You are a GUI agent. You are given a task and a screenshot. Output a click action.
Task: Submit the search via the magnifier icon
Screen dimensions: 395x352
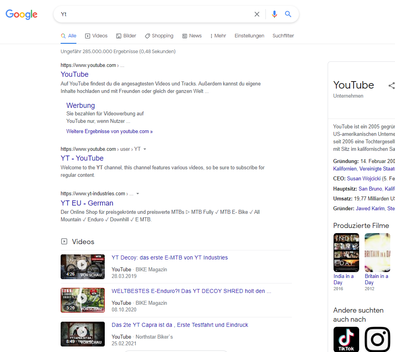click(288, 14)
